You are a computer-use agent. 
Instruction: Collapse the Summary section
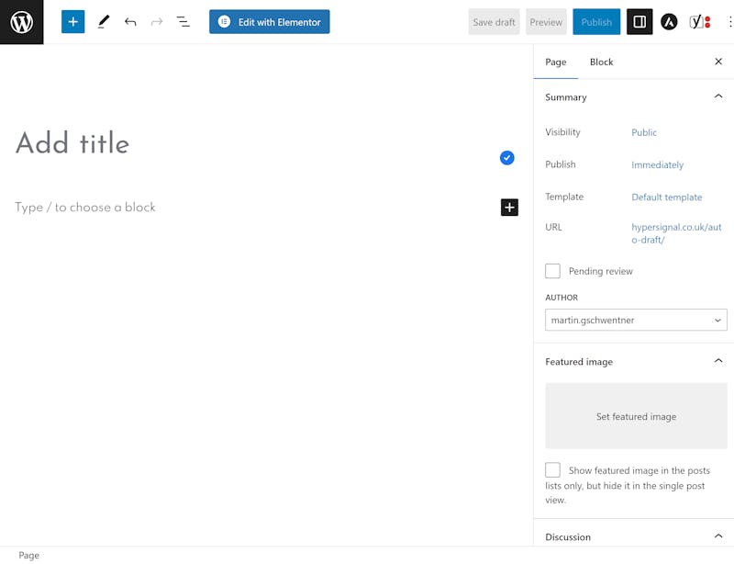tap(718, 96)
